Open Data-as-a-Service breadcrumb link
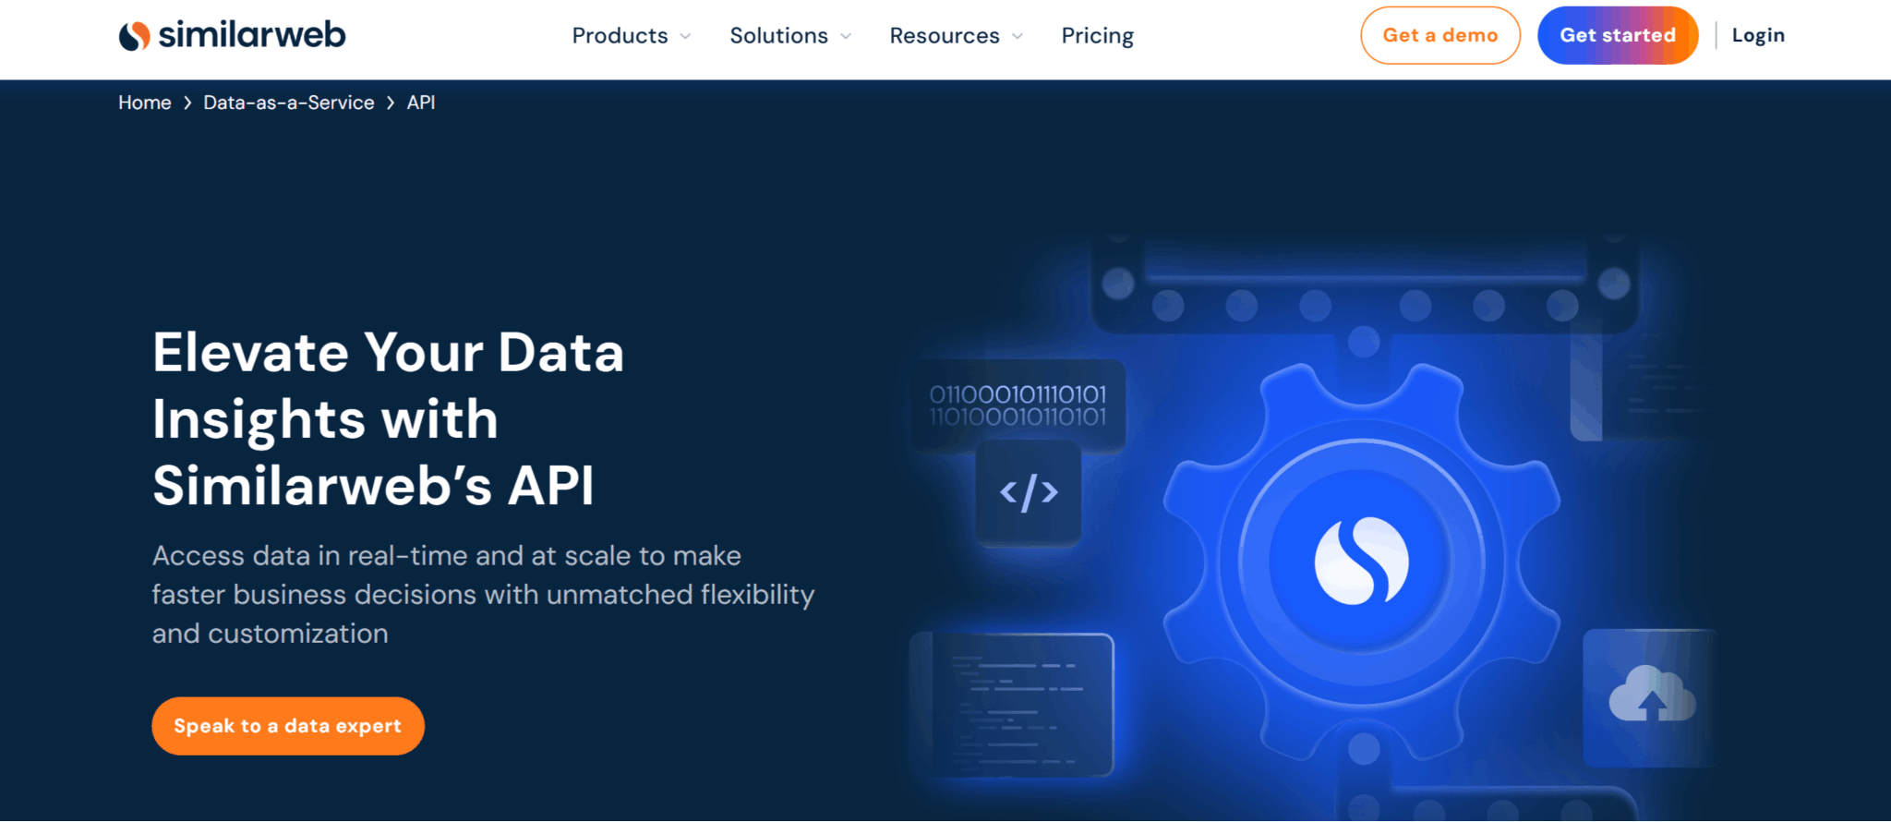 pos(289,103)
